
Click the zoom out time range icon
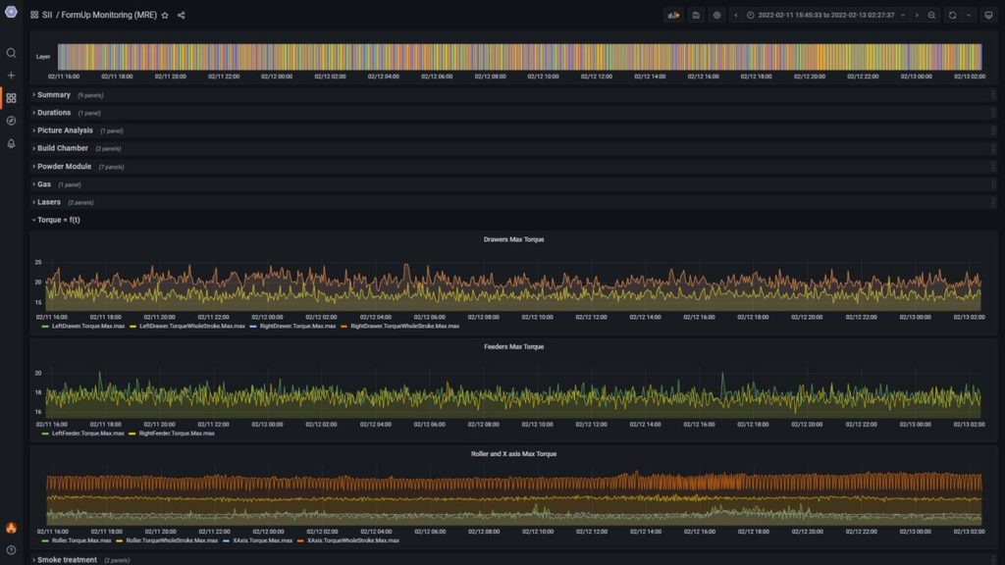pos(931,16)
